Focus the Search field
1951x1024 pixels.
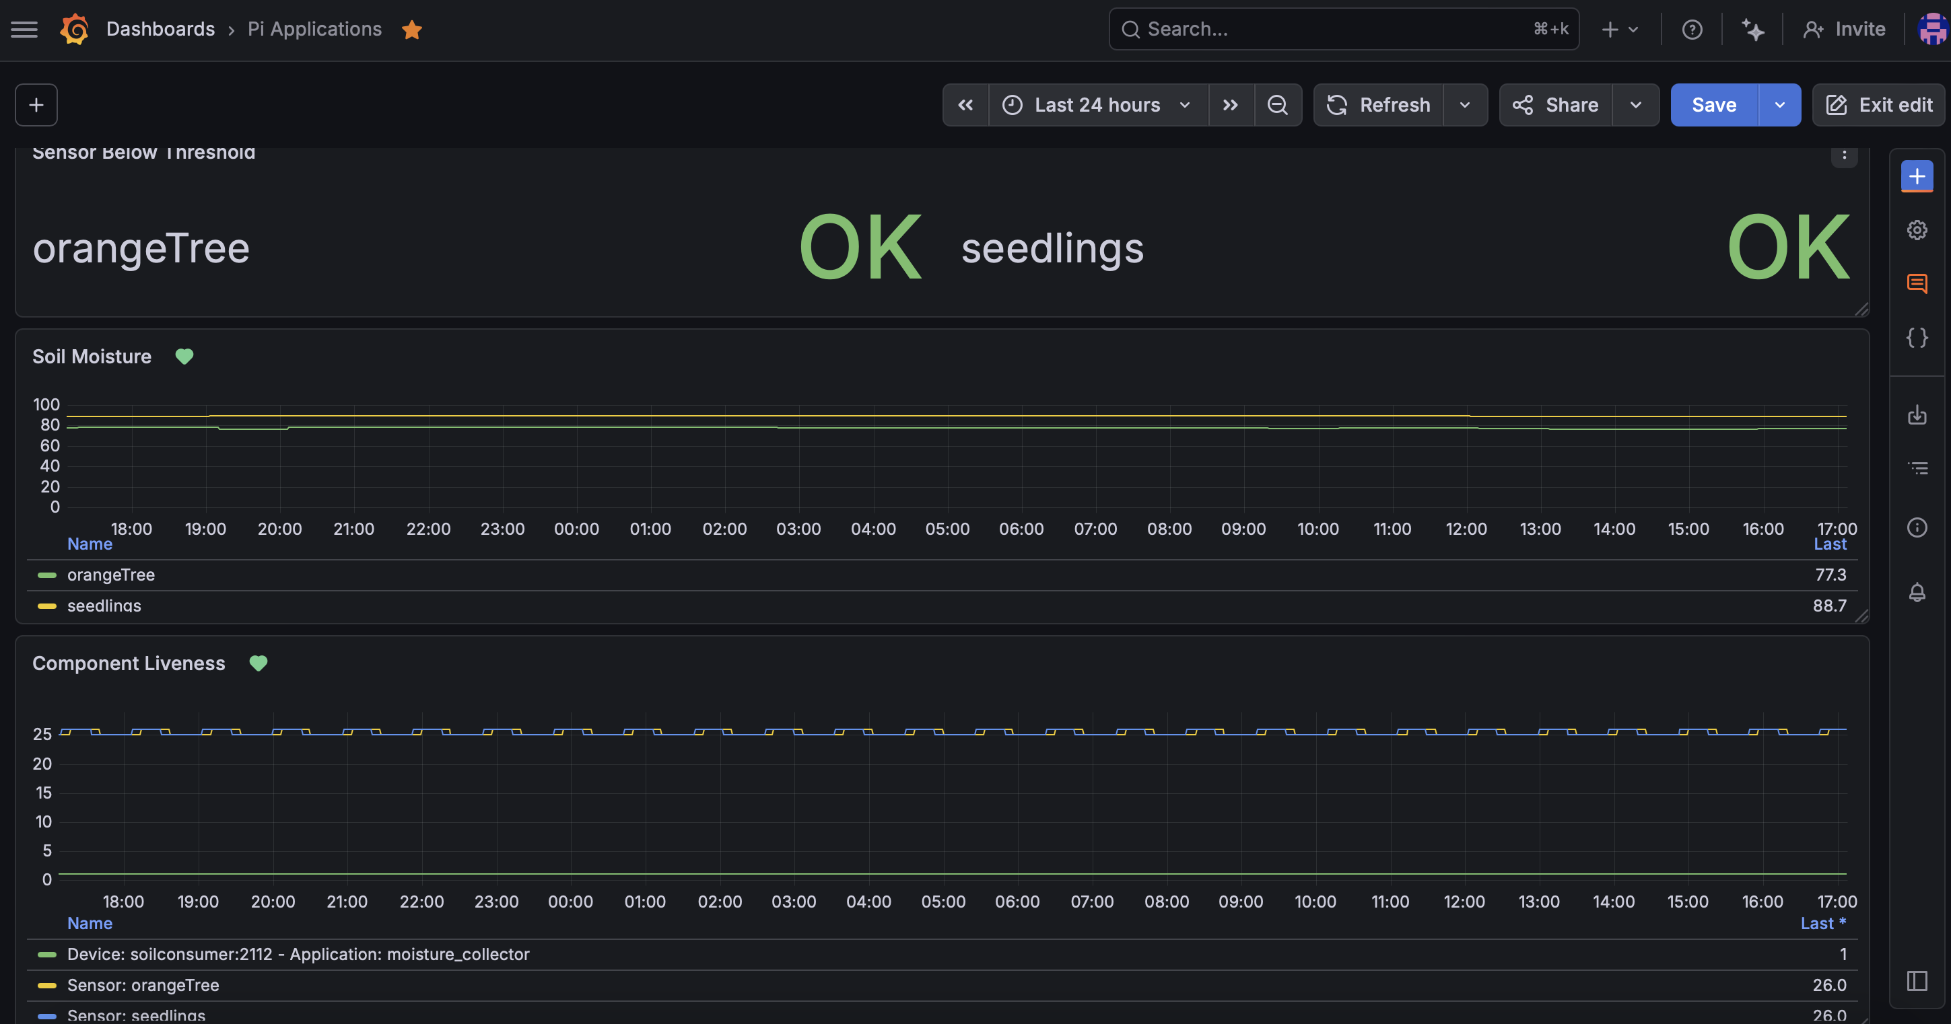point(1344,29)
